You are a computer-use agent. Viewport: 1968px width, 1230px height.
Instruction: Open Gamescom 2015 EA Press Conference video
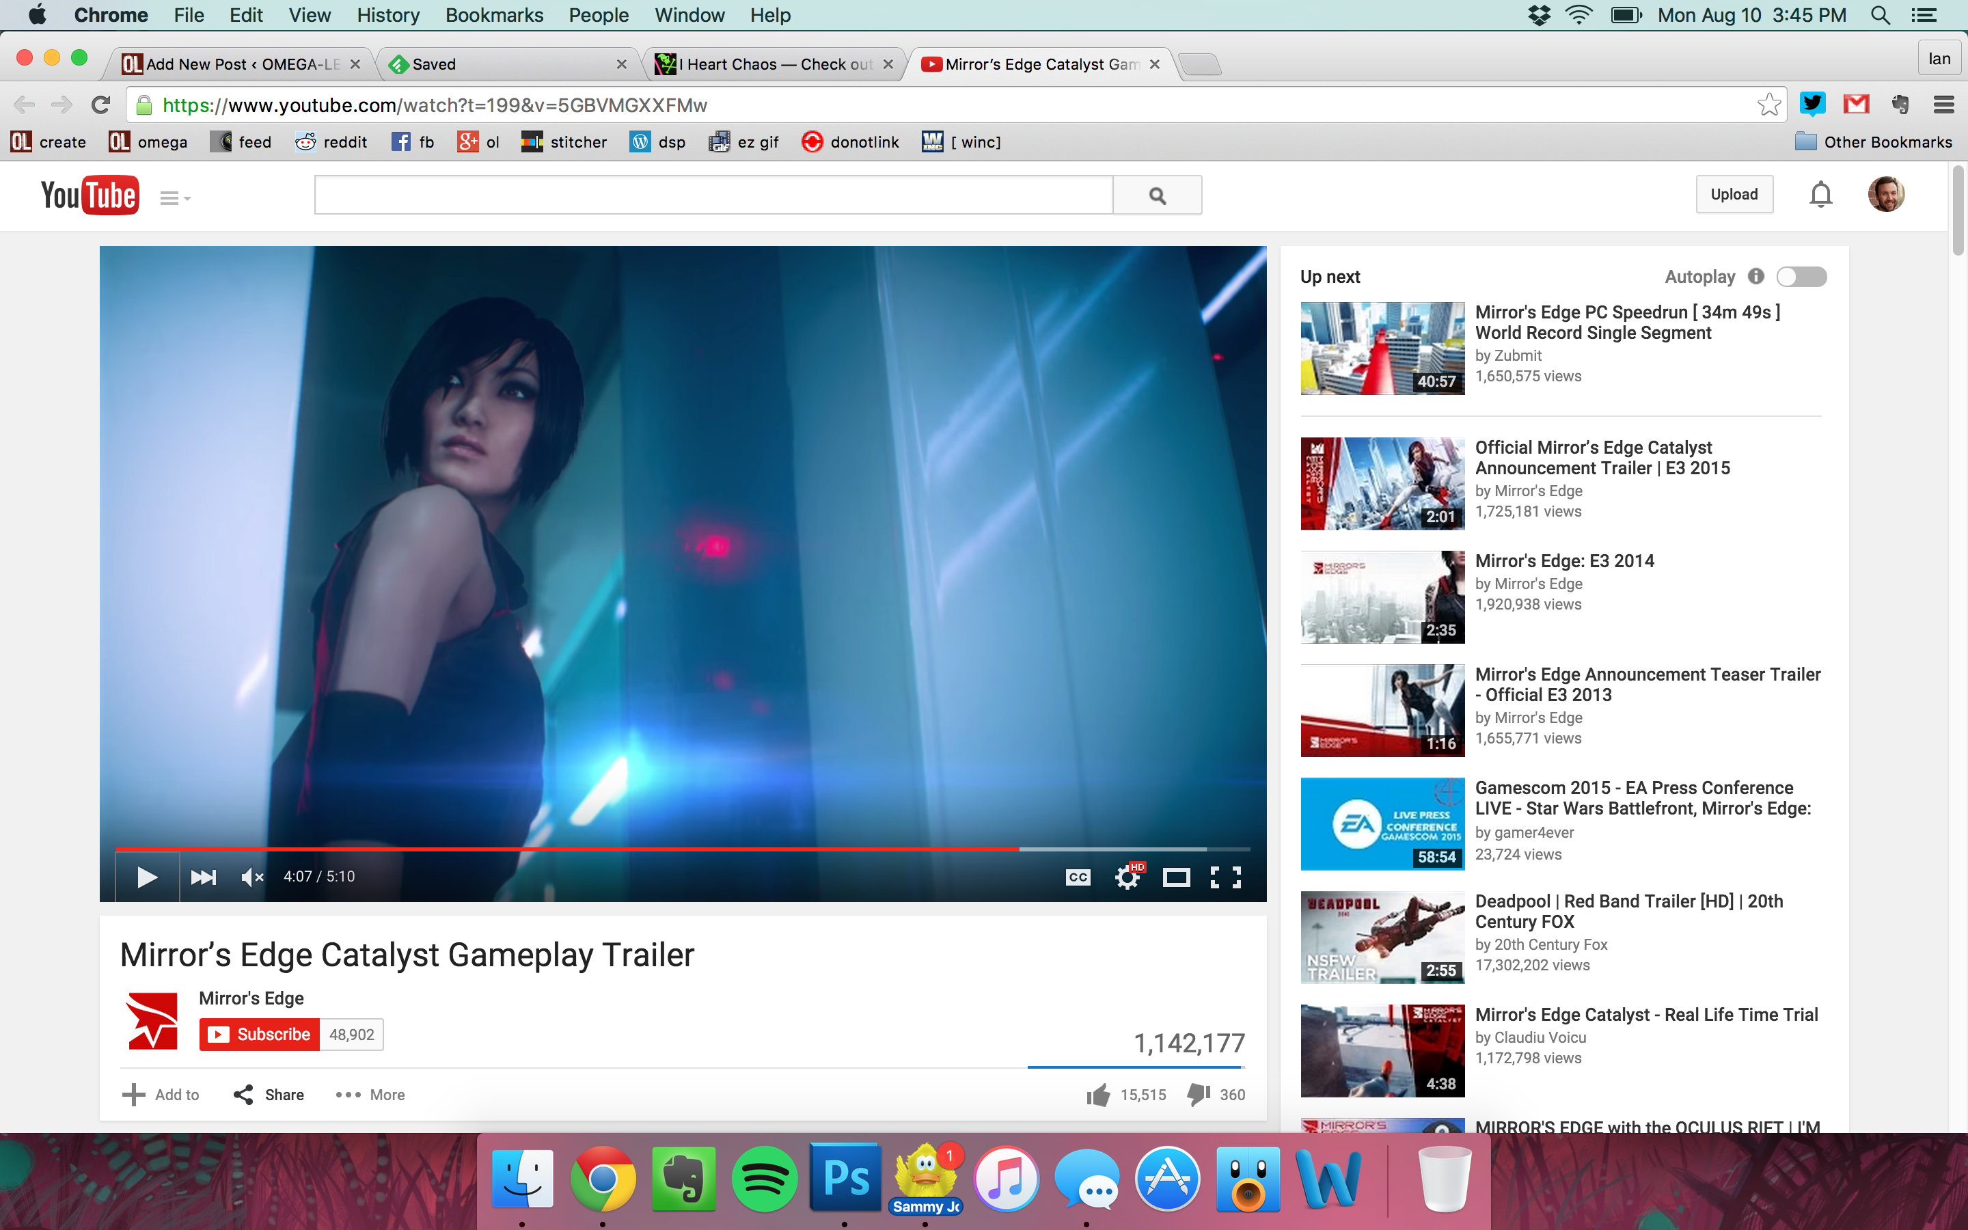tap(1643, 798)
